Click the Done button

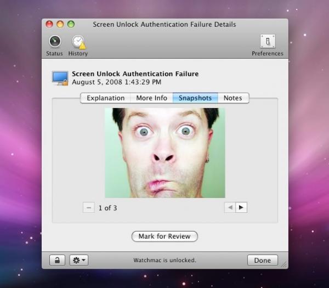point(263,261)
